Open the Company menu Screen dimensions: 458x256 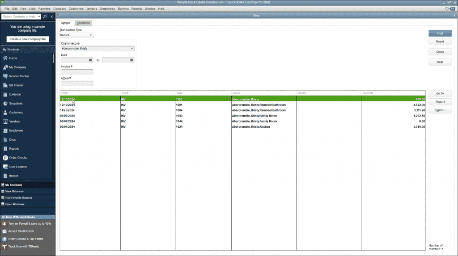pos(59,9)
